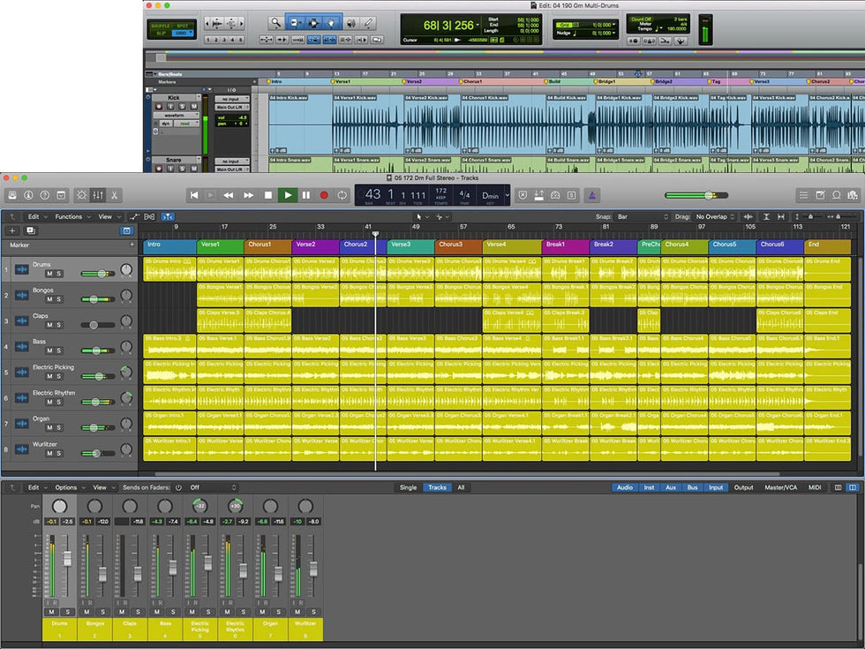This screenshot has width=865, height=649.
Task: Mute the Drums track in track list
Action: [49, 274]
